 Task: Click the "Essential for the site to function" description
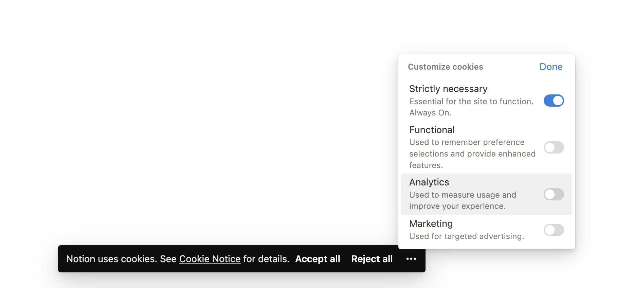click(471, 102)
